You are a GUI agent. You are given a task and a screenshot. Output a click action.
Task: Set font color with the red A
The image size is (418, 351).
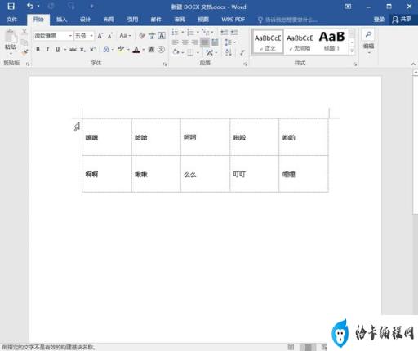tap(136, 50)
